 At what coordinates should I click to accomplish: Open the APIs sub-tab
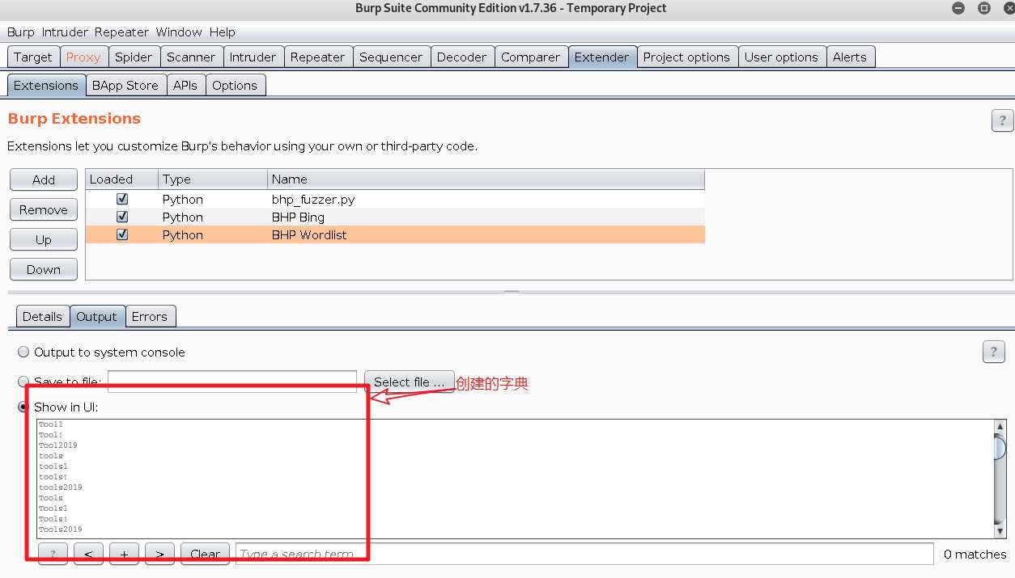(x=185, y=86)
